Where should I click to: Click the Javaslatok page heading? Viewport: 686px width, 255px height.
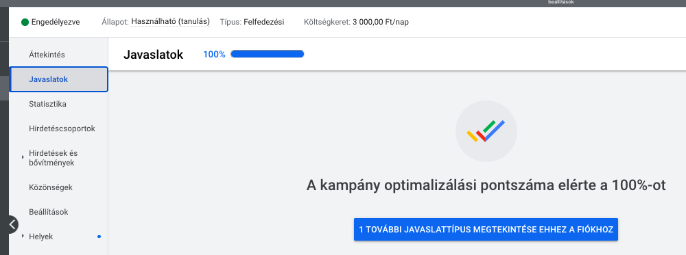pos(153,55)
